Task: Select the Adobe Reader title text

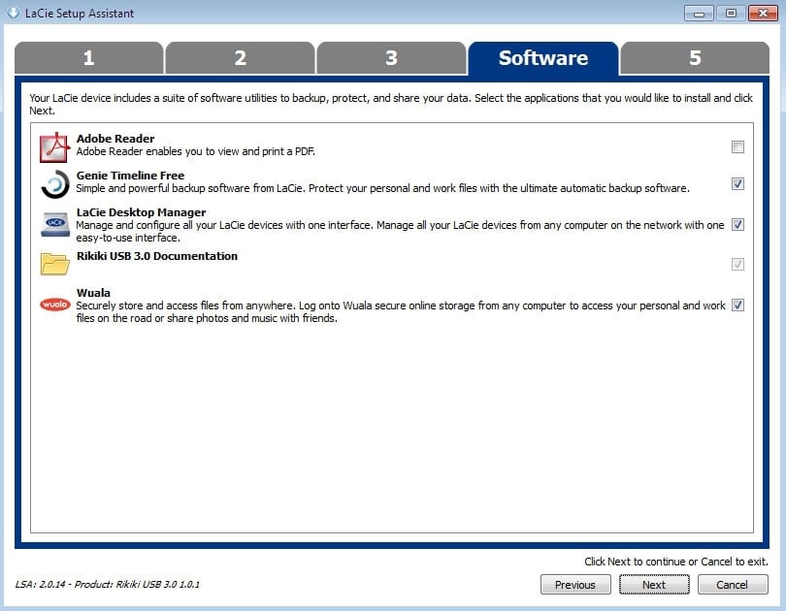Action: coord(115,139)
